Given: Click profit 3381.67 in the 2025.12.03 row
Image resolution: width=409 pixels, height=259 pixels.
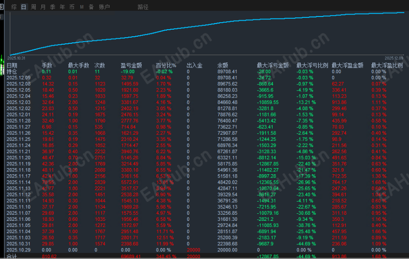Looking at the screenshot, I should (x=129, y=102).
